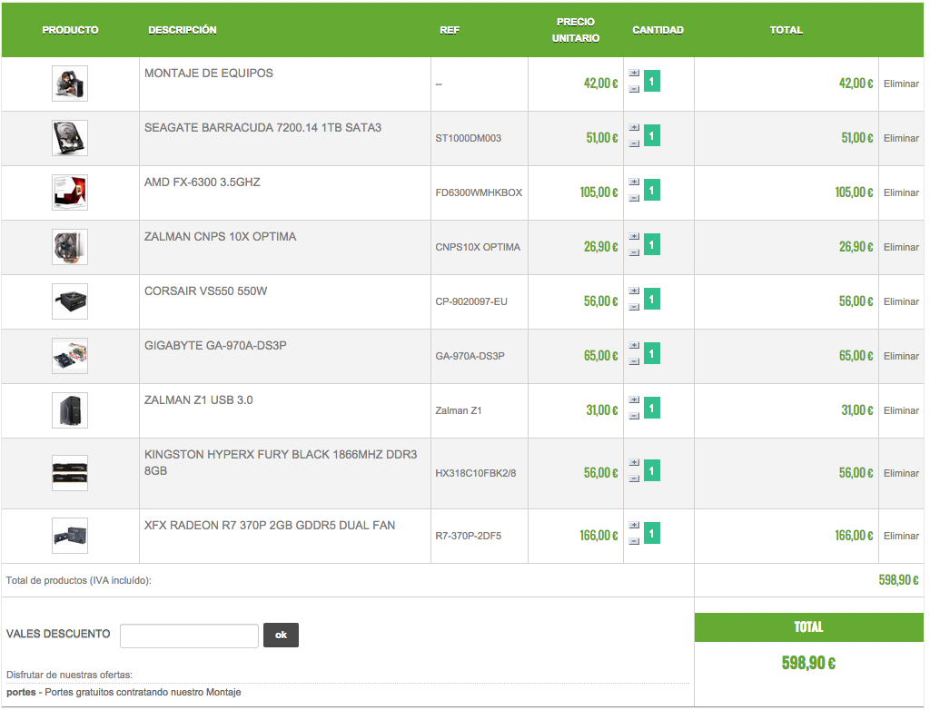Edit quantity box for MONTAJE DE EQUIPOS
Image resolution: width=930 pixels, height=710 pixels.
[x=652, y=82]
